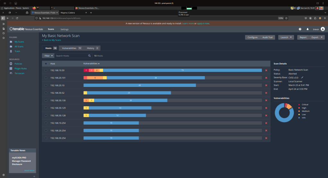
Task: Switch to the History tab
Action: (x=93, y=48)
